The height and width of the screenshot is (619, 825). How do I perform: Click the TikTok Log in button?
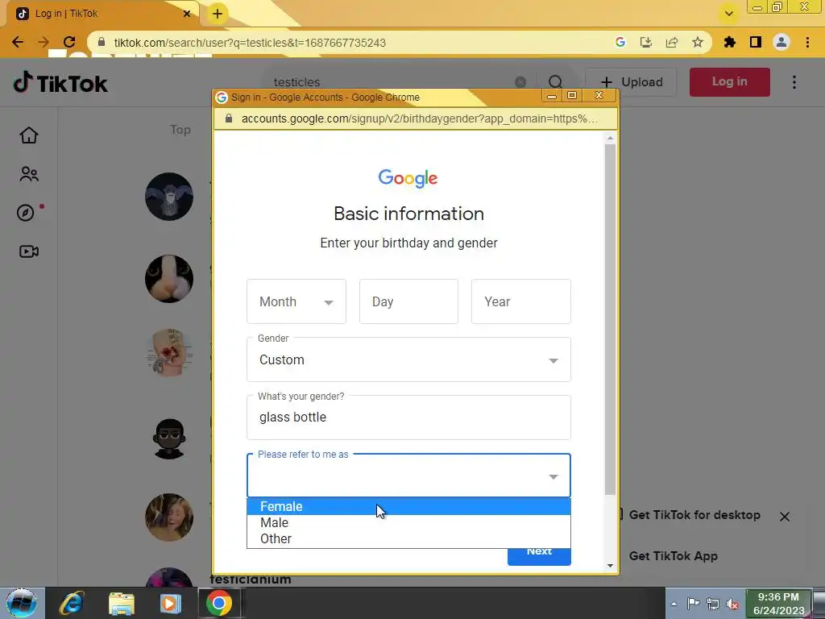point(729,81)
